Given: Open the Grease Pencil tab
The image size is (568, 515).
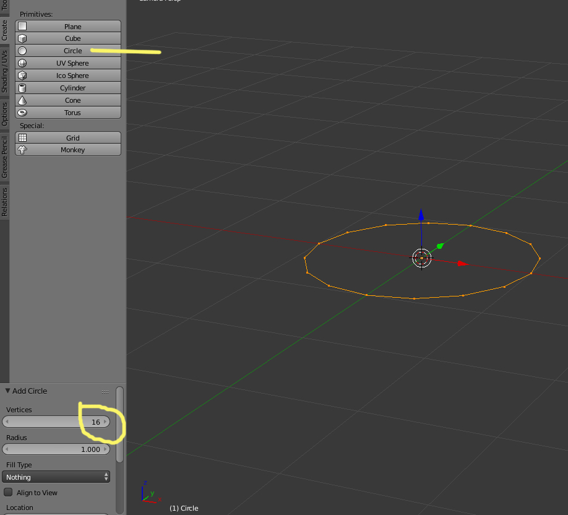Looking at the screenshot, I should 4,157.
